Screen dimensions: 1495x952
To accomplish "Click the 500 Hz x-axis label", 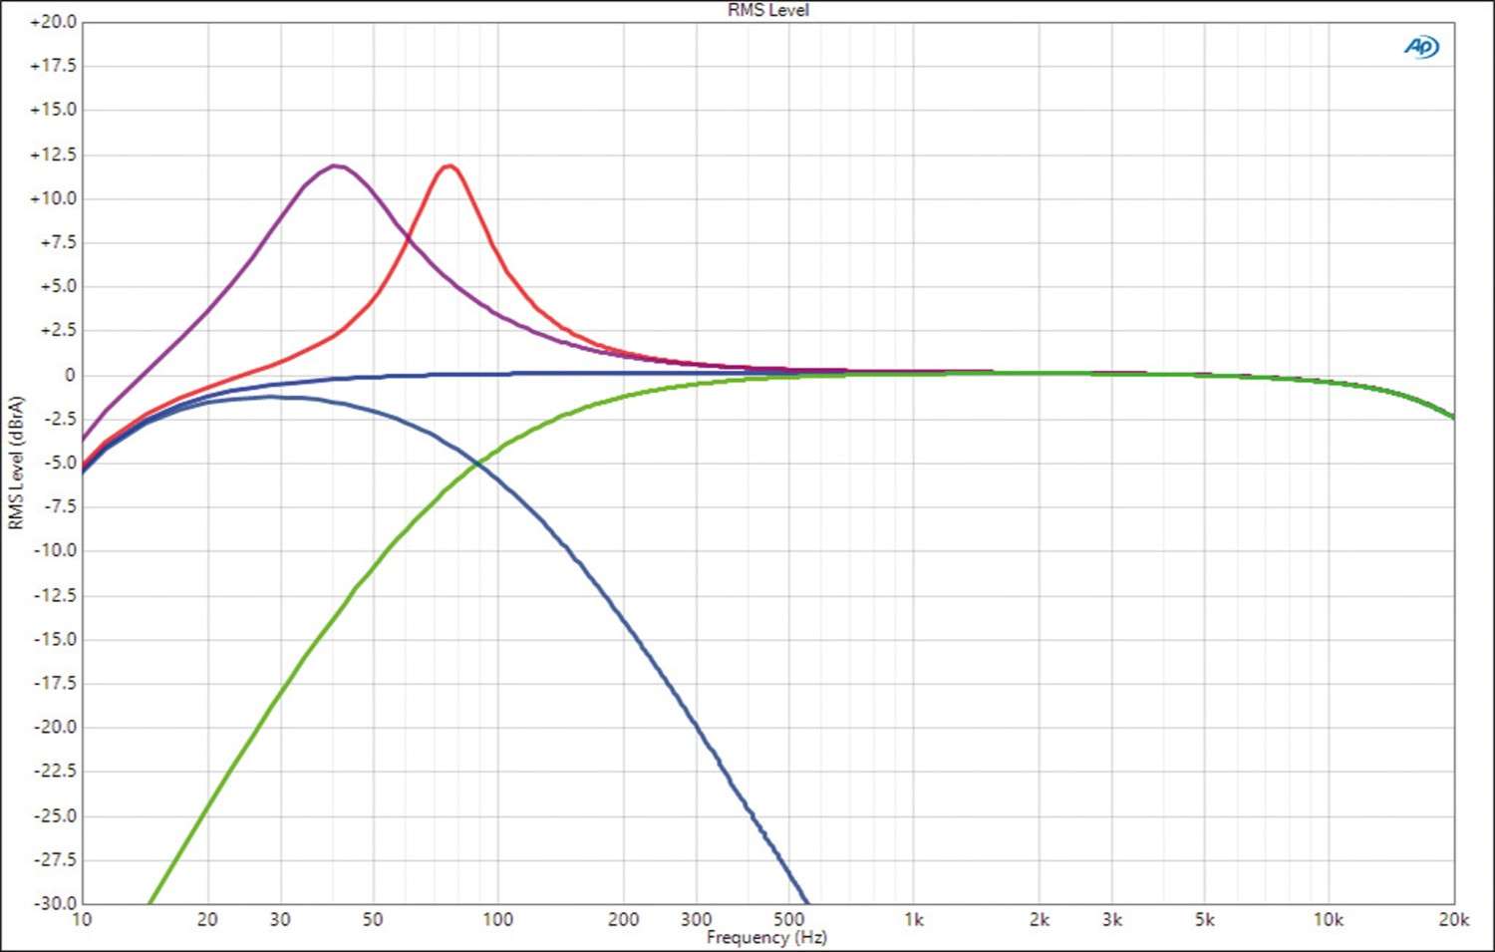I will [x=788, y=919].
